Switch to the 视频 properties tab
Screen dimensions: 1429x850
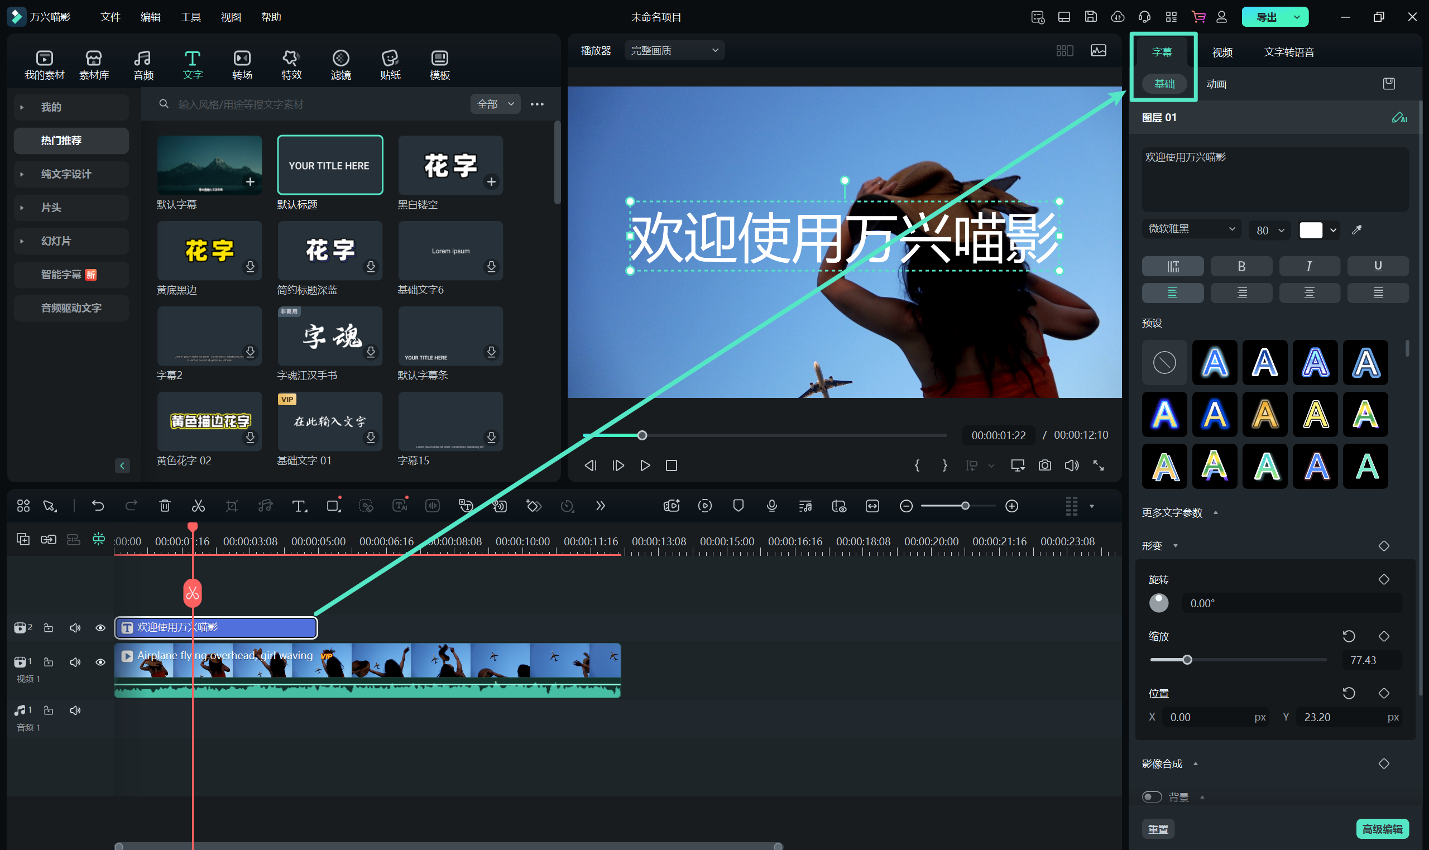pyautogui.click(x=1222, y=52)
